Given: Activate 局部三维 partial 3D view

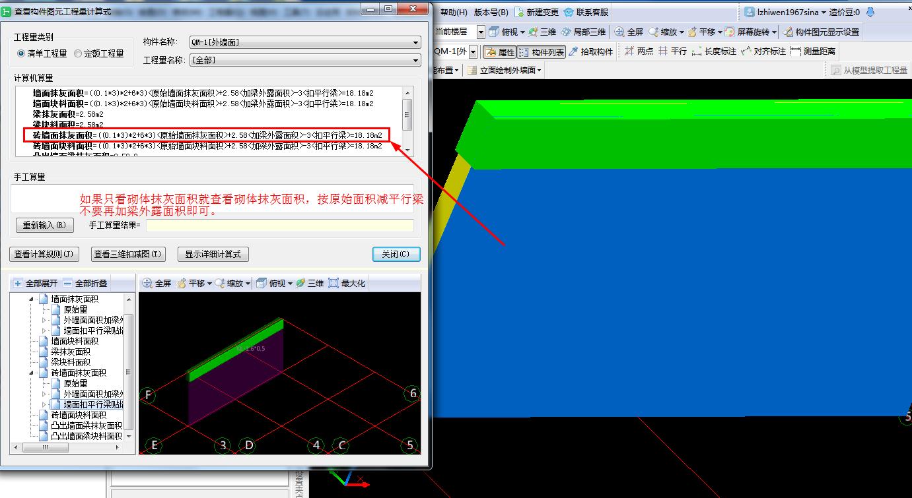Looking at the screenshot, I should click(x=583, y=32).
